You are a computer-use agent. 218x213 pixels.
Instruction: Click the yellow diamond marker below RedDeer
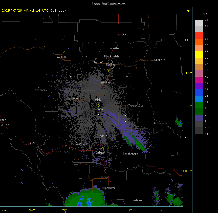click(108, 71)
